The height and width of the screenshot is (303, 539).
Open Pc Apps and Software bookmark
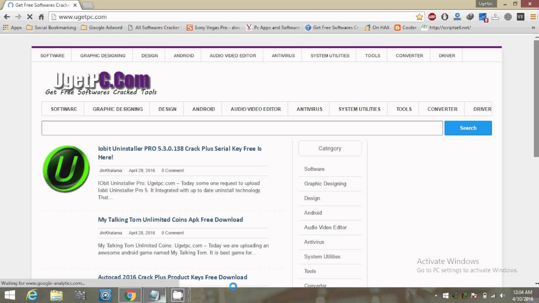[273, 27]
